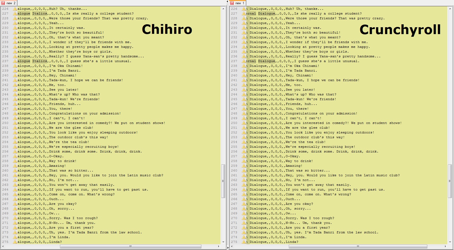Screen dimensions: 454x250
Task: Click warning icon on line 261 in new 2 pane
Action: (x=15, y=175)
